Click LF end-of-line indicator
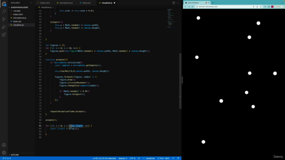 [139, 158]
